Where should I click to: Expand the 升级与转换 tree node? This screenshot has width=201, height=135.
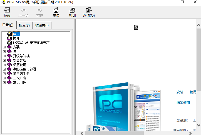pyautogui.click(x=4, y=56)
